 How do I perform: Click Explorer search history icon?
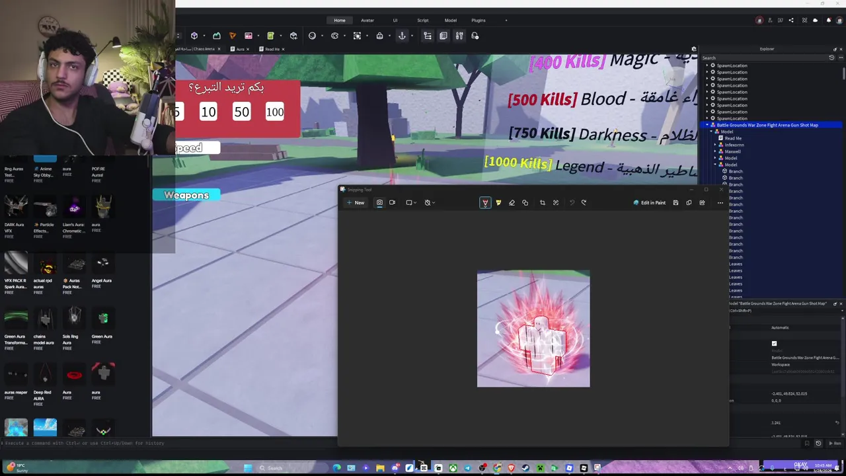point(831,58)
